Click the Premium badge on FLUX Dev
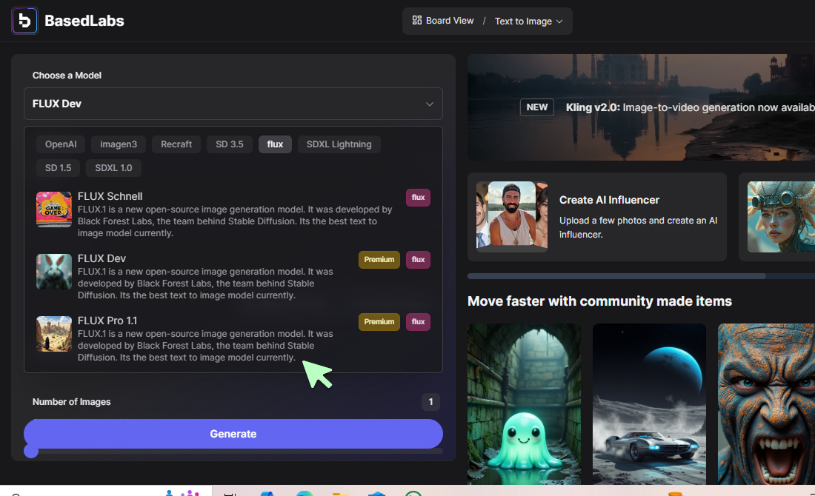The image size is (815, 496). [379, 260]
